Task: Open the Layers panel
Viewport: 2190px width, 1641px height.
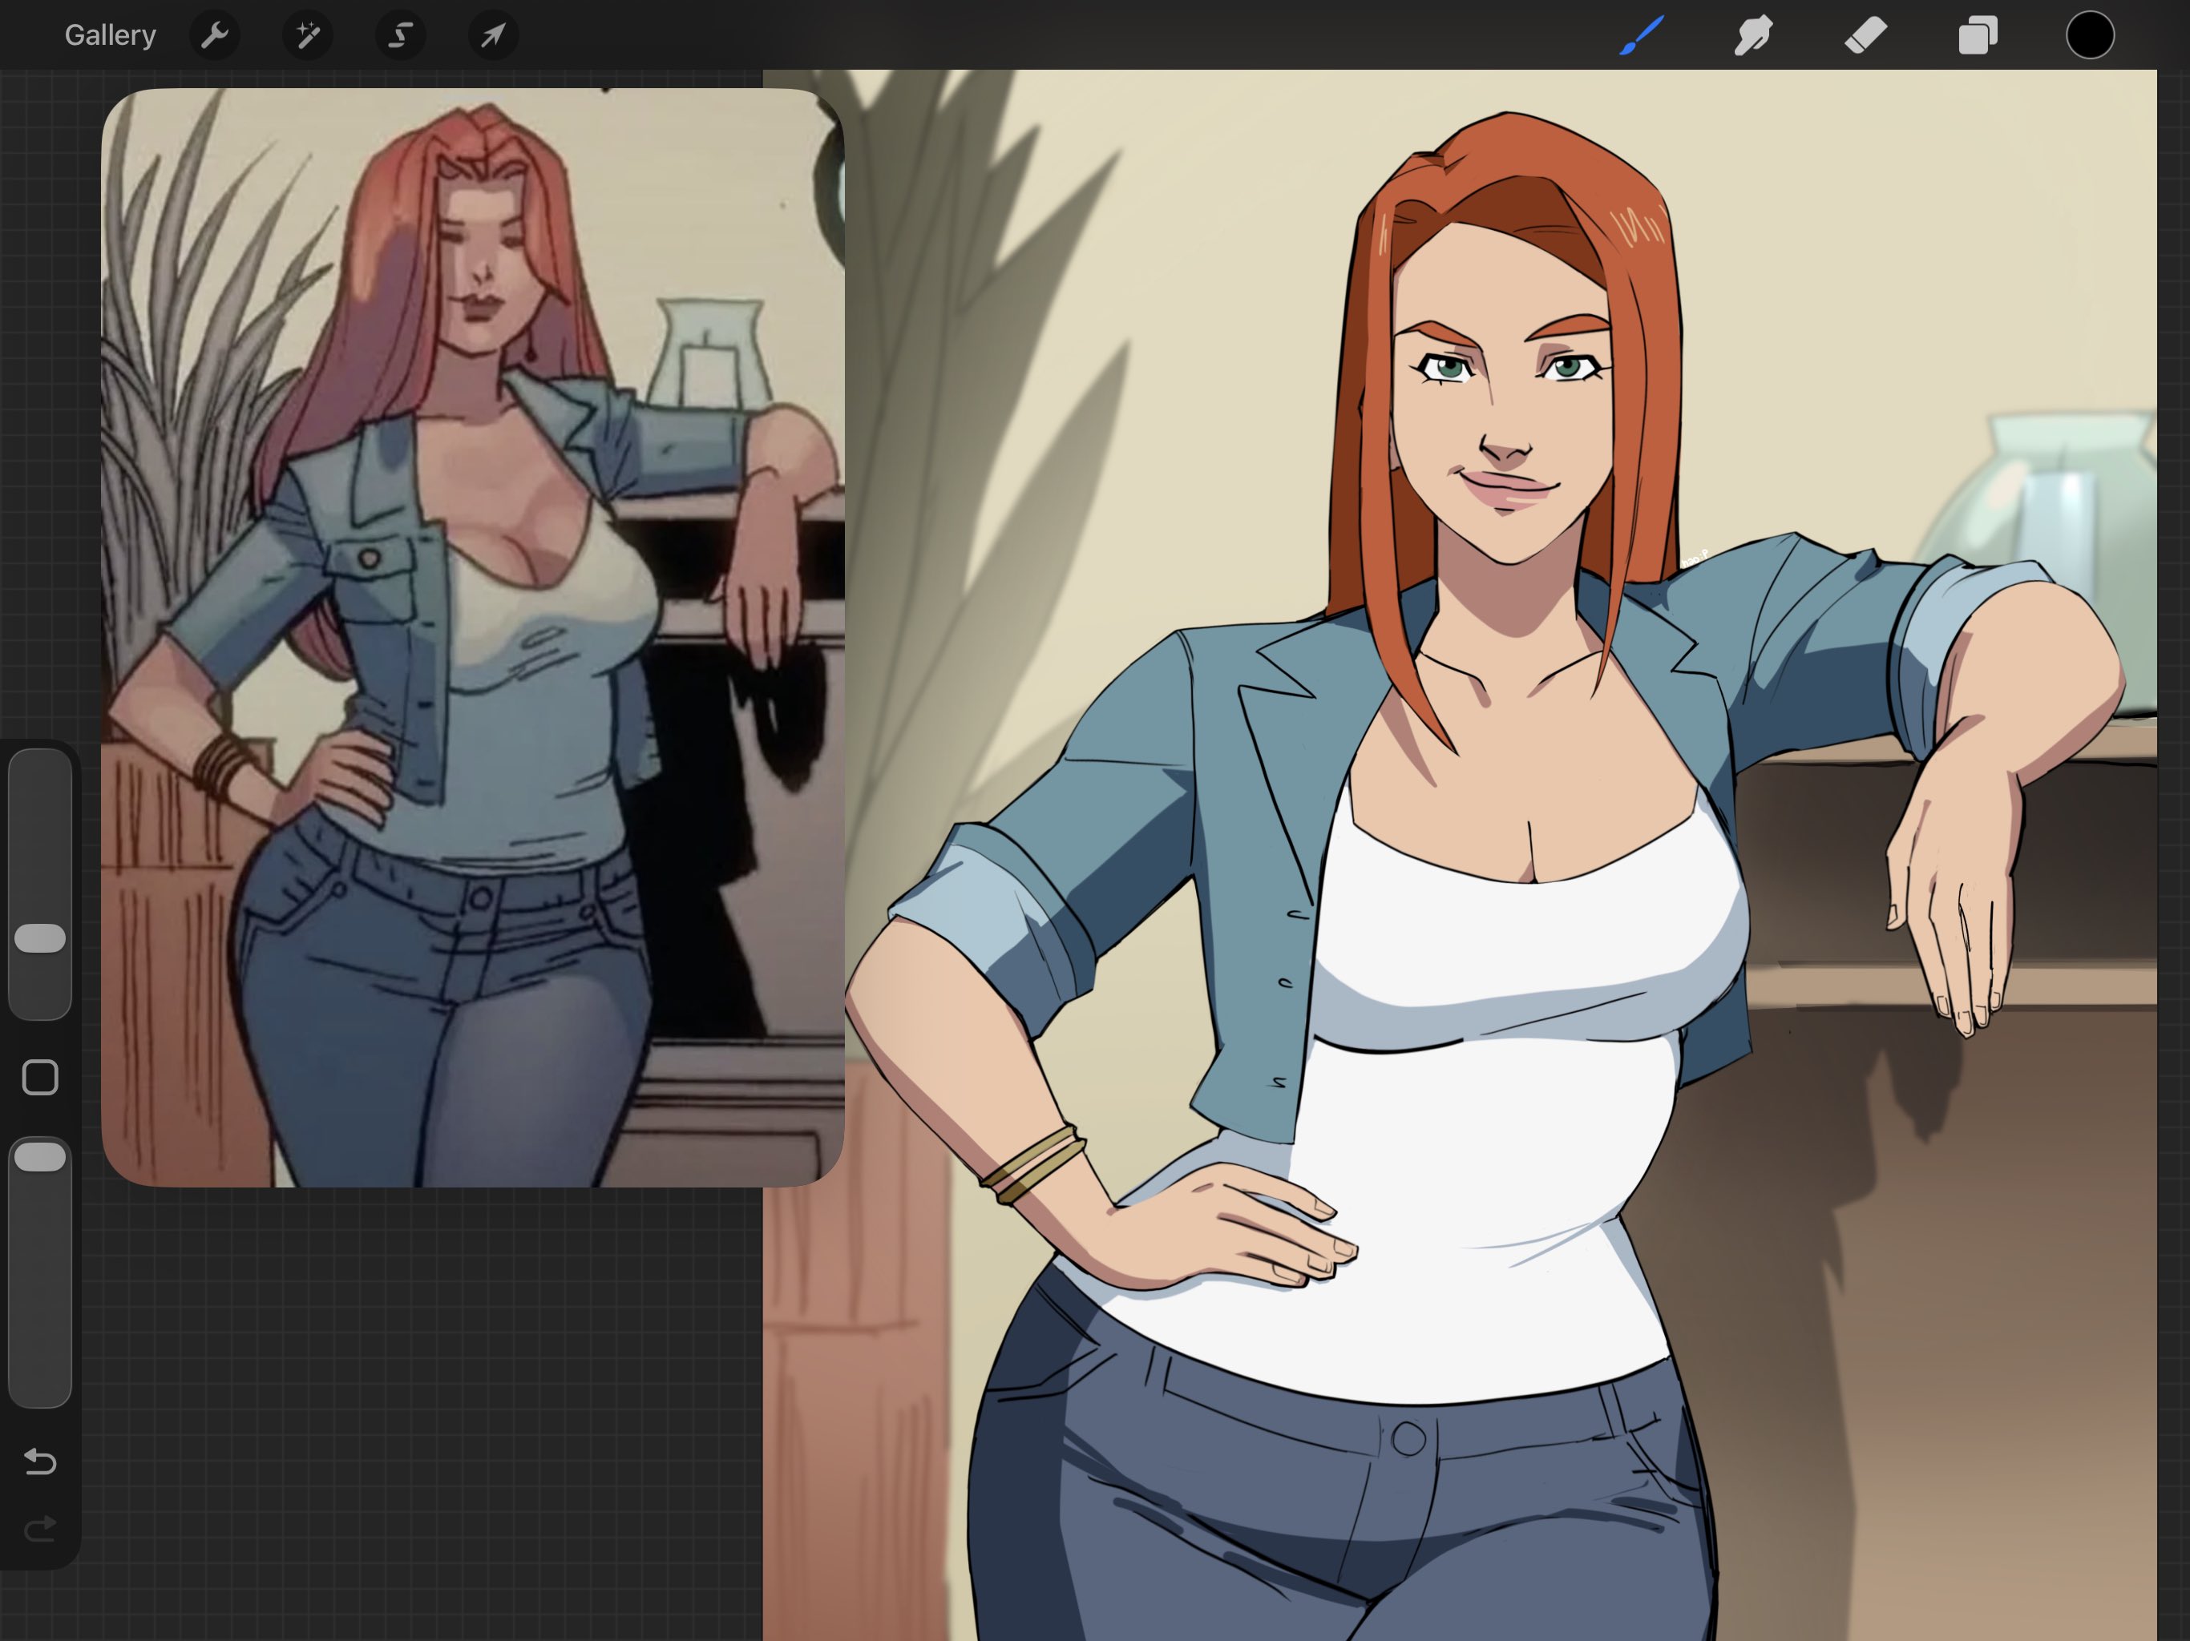Action: pyautogui.click(x=1977, y=35)
